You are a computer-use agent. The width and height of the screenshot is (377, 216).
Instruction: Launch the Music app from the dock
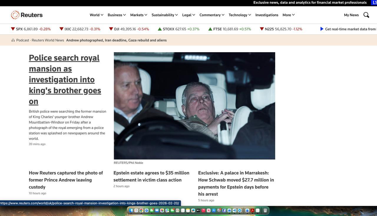click(x=204, y=210)
